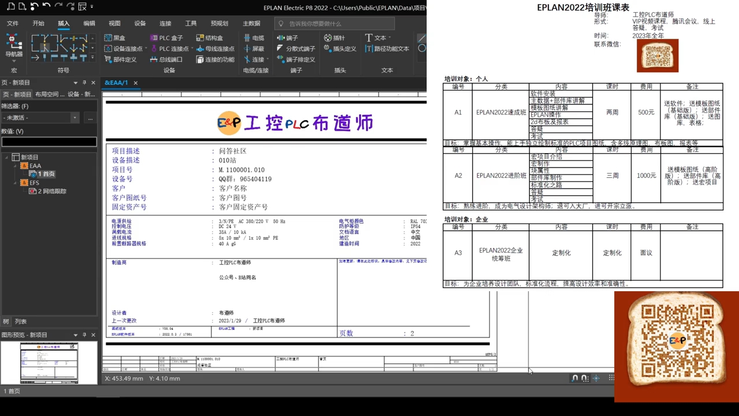This screenshot has height=416, width=739.
Task: Click the 黑盒 black box tool
Action: [x=114, y=38]
